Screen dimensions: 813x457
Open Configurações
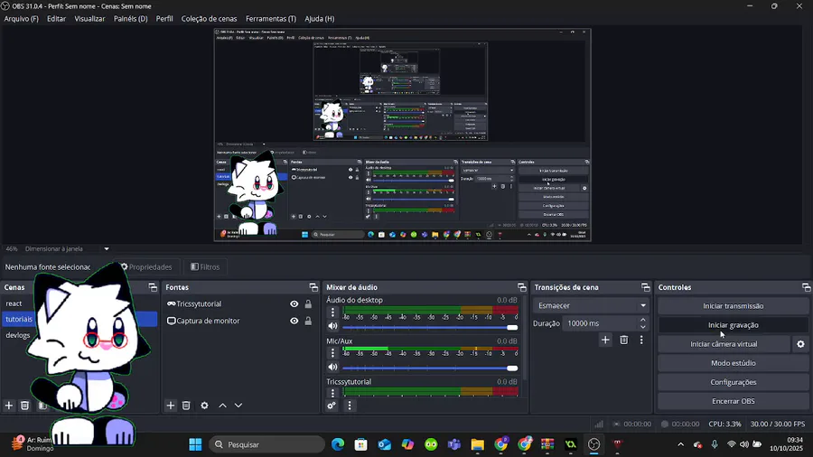point(734,382)
